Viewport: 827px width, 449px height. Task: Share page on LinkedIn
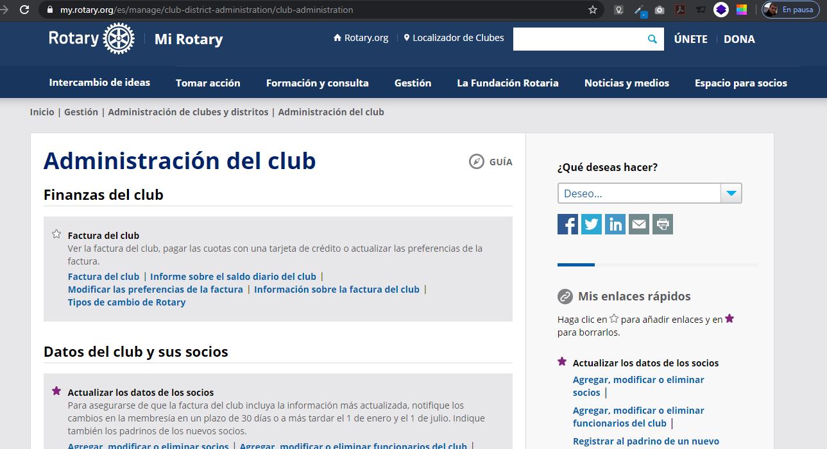[615, 224]
